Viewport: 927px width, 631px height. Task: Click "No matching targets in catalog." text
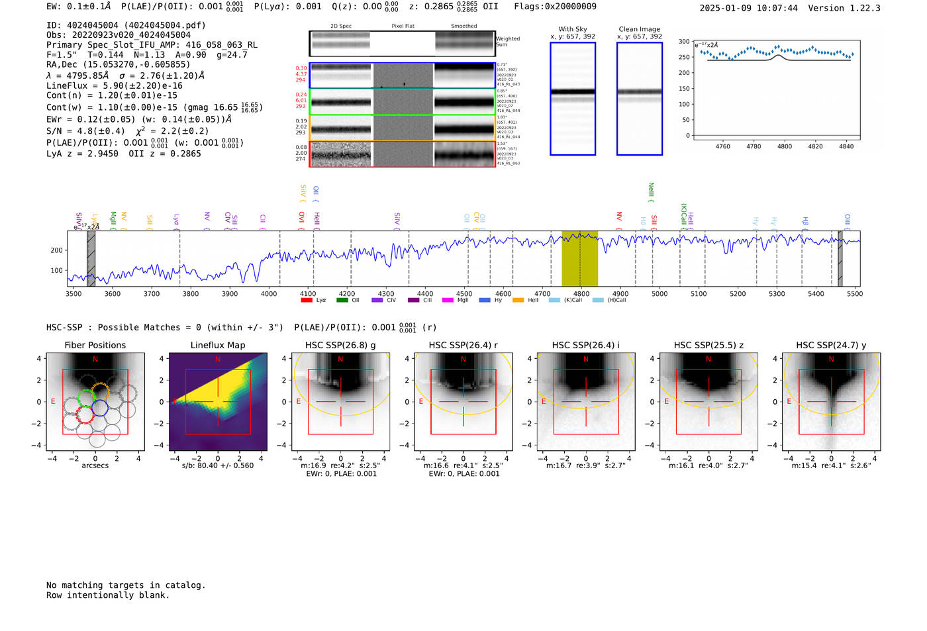click(x=126, y=585)
